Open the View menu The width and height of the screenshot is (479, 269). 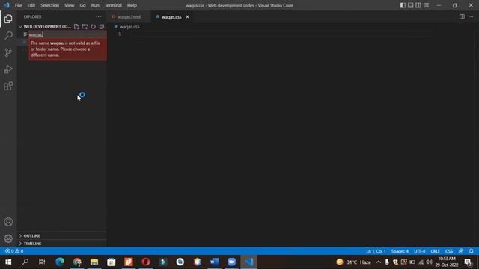click(70, 5)
